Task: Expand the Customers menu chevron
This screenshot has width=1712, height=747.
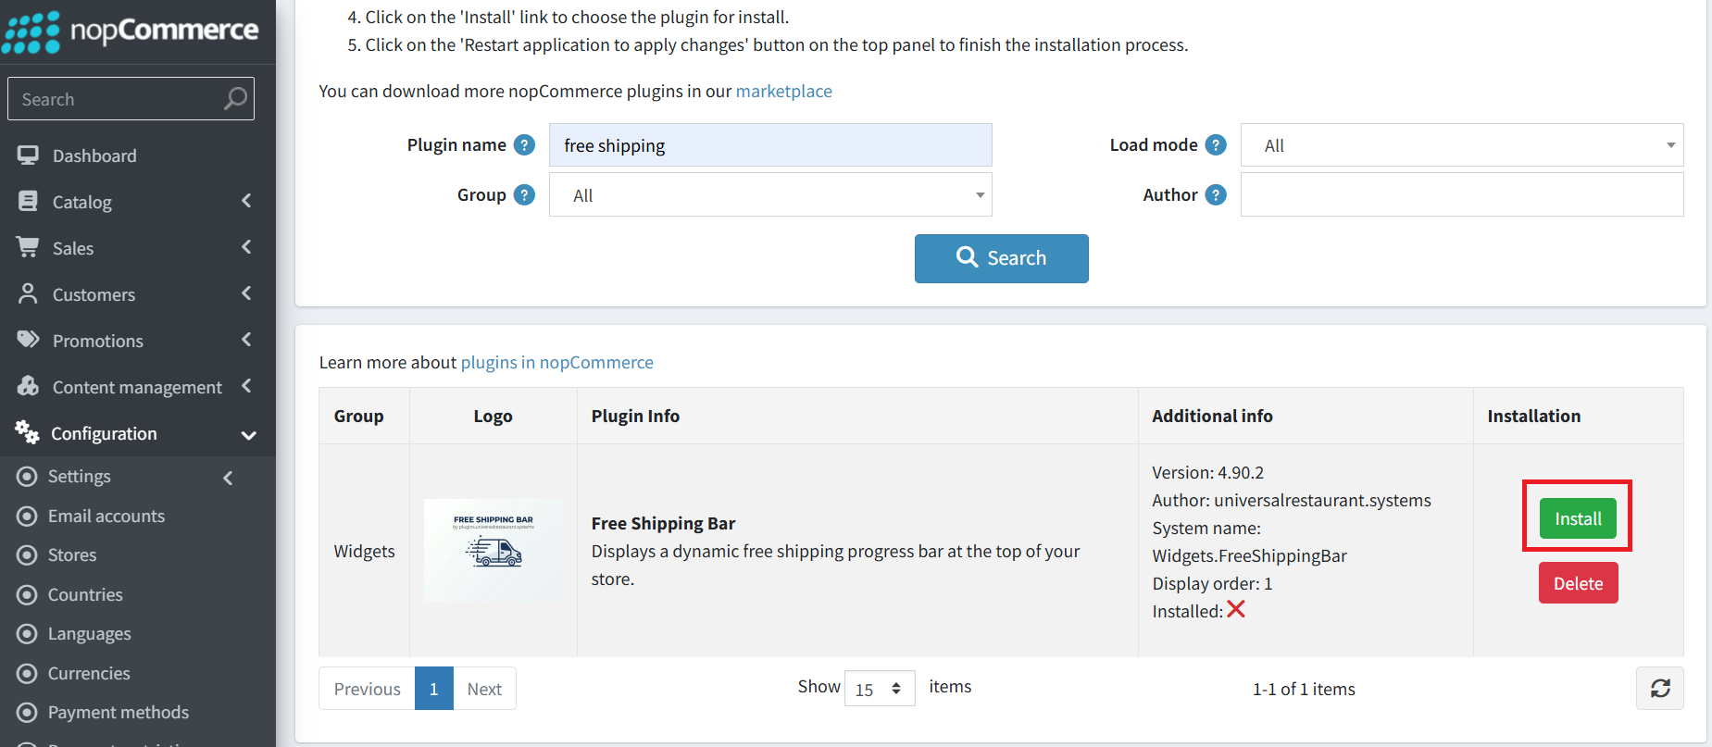Action: tap(246, 293)
